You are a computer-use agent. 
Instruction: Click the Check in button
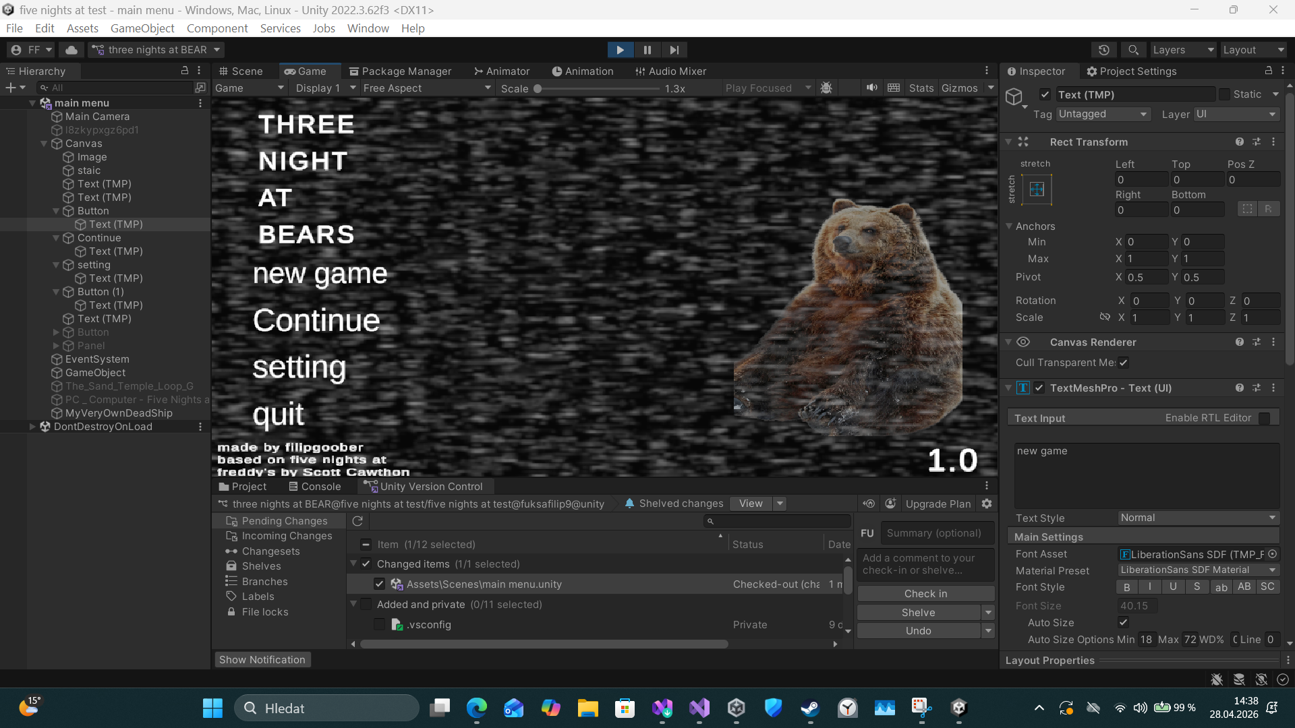[x=925, y=593]
